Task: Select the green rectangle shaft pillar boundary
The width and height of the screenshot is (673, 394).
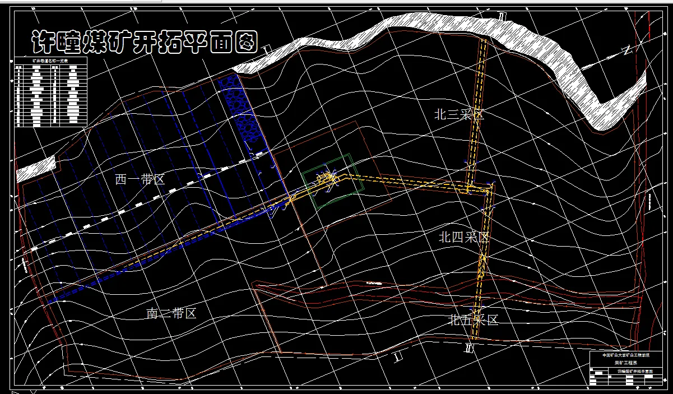Action: (x=333, y=181)
